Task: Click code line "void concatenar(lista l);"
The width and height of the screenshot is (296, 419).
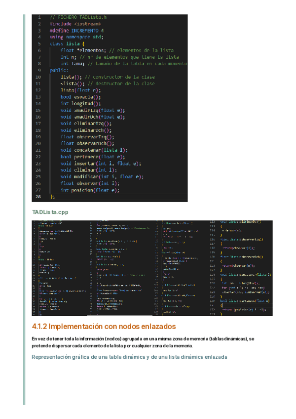Action: [x=94, y=150]
